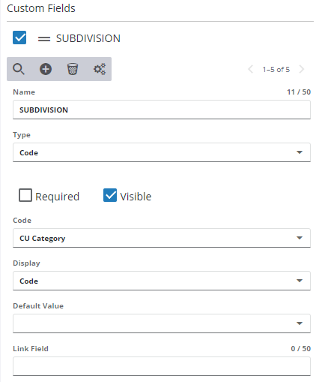
Task: Grab the SUBDIVISION reorder handle
Action: tap(44, 39)
